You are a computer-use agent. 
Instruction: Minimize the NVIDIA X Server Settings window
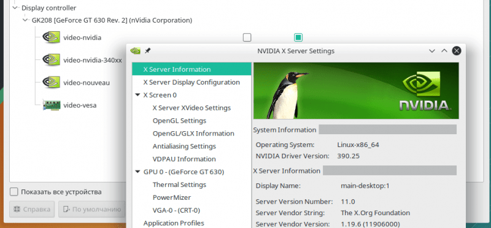(432, 51)
